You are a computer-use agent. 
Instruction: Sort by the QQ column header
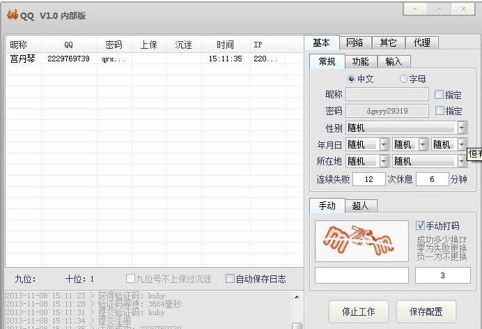69,45
